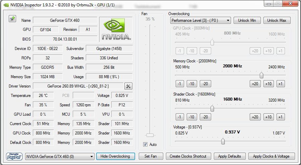Click the GPU Clock -1 button
Screen dimensions: 301x165
click(x=179, y=51)
